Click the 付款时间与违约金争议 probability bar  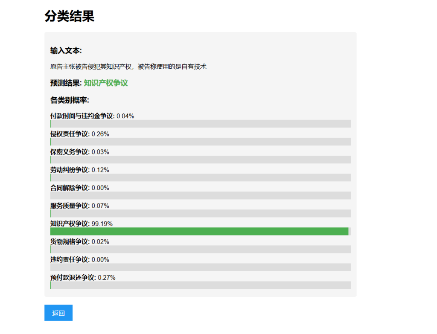[200, 124]
